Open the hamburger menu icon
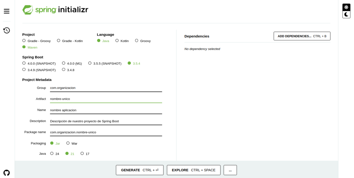 [6, 11]
